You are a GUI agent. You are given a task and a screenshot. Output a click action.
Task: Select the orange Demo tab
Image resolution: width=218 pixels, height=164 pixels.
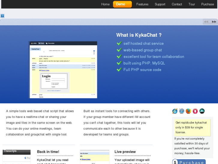pyautogui.click(x=122, y=4)
